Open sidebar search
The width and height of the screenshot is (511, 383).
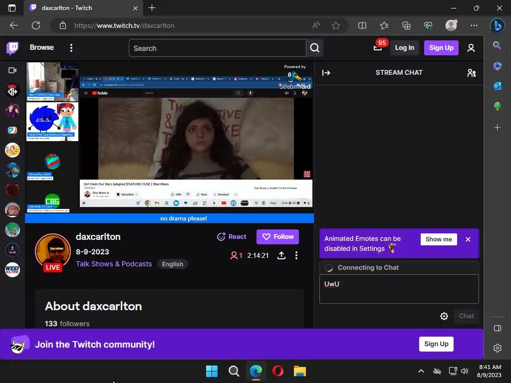click(x=497, y=45)
